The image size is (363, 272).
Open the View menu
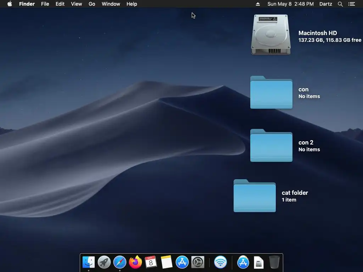(x=77, y=4)
